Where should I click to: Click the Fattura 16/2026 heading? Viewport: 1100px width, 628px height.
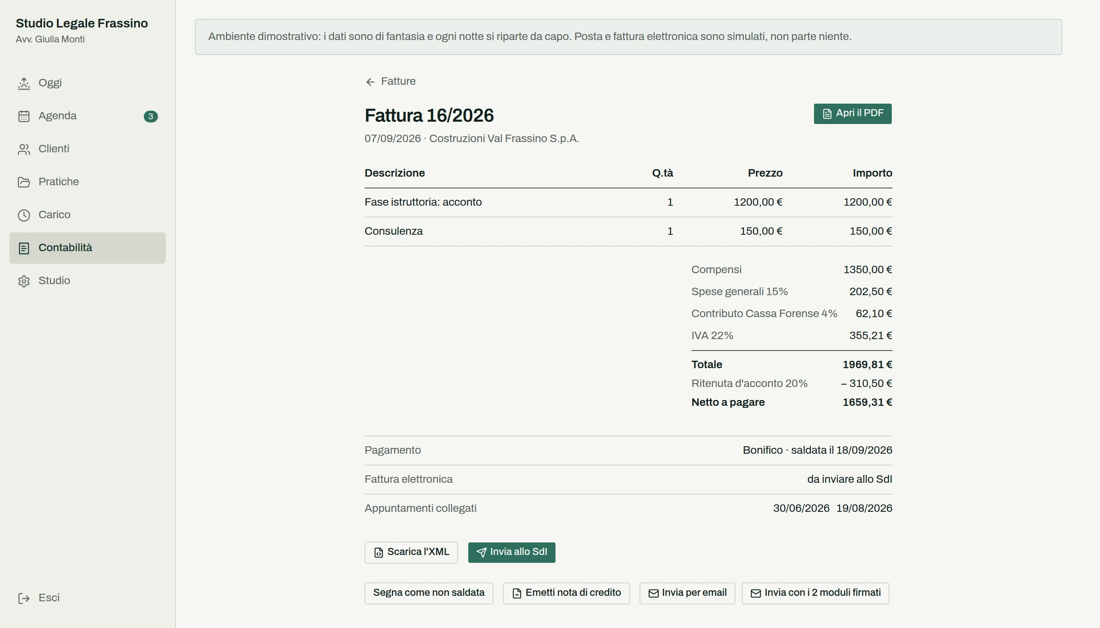click(429, 116)
